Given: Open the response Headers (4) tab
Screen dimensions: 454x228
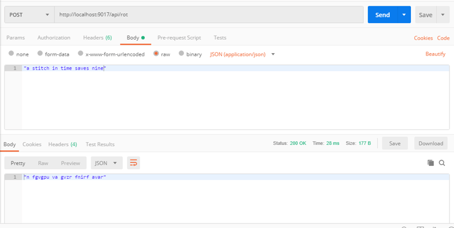Looking at the screenshot, I should [62, 144].
